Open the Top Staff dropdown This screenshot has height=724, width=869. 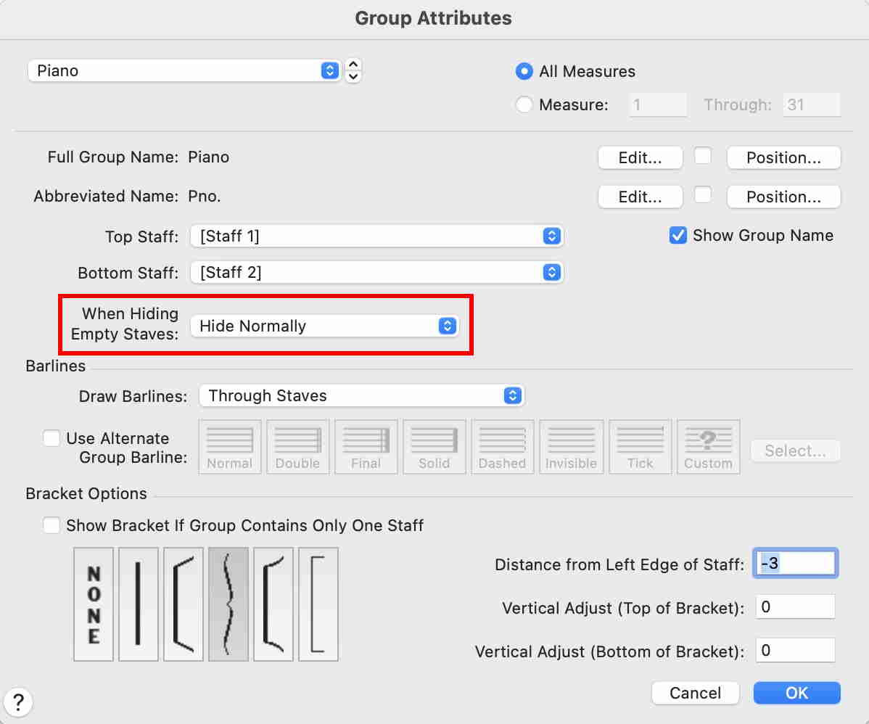coord(376,236)
